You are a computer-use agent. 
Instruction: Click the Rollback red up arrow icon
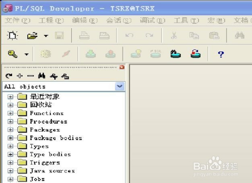pyautogui.click(x=110, y=54)
